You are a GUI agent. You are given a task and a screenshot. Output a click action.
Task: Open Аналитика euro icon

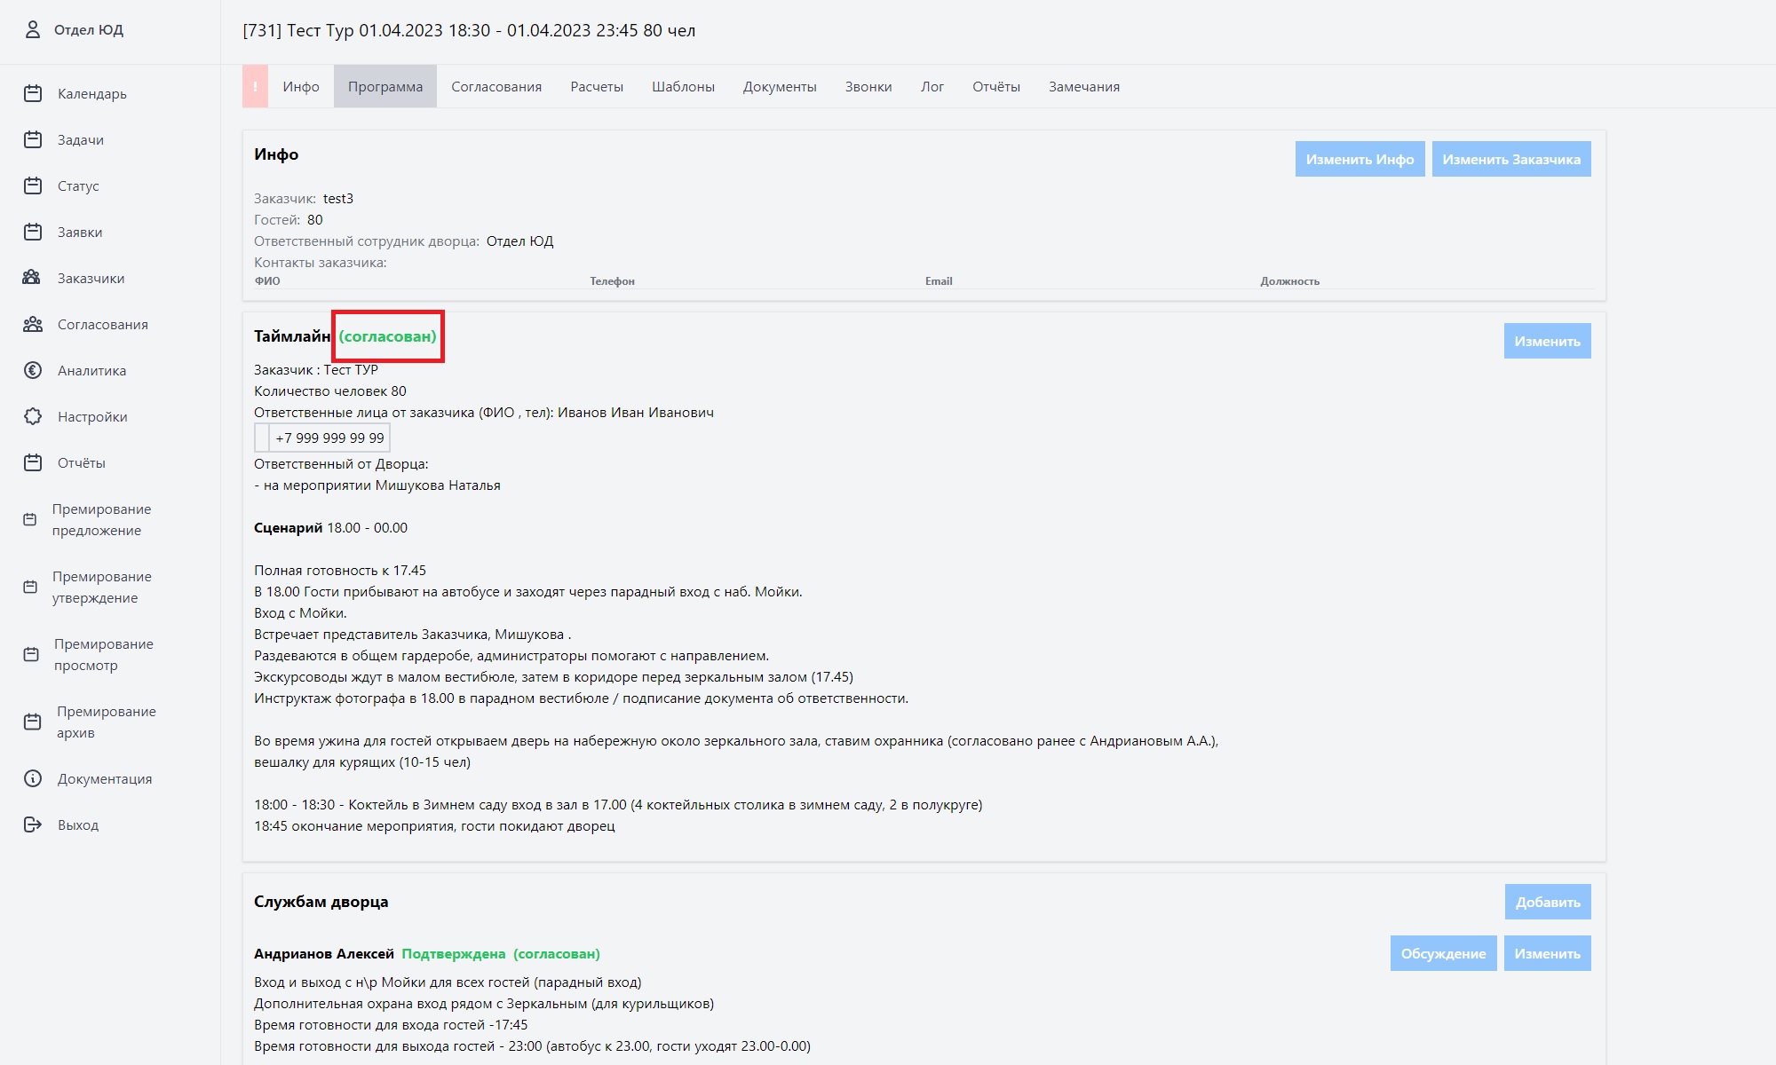(x=33, y=370)
